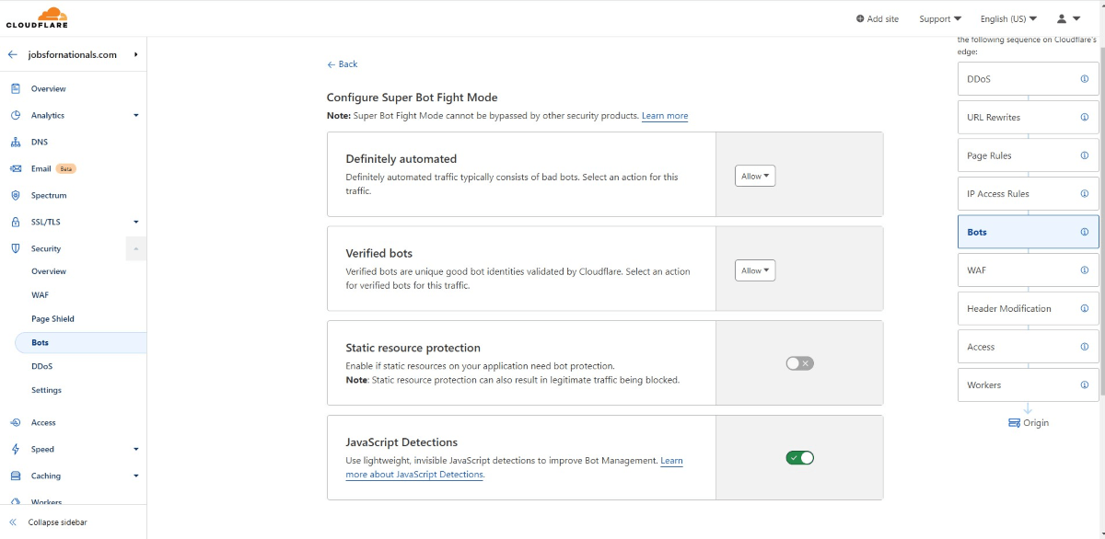1105x539 pixels.
Task: Open Page Shield in the sidebar
Action: (52, 318)
